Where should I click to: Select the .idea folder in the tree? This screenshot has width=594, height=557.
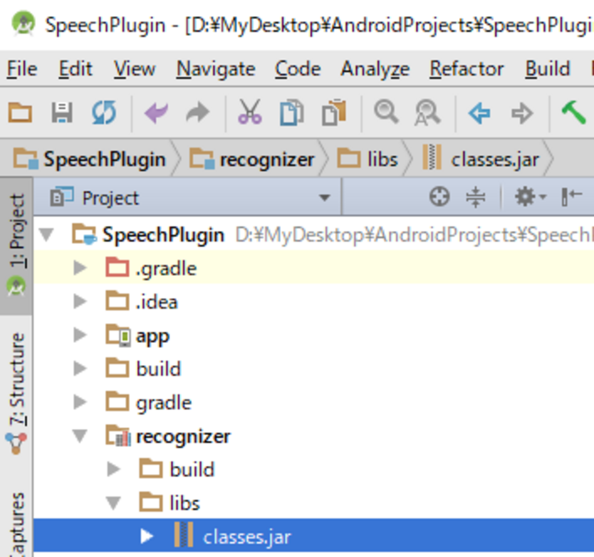point(156,302)
